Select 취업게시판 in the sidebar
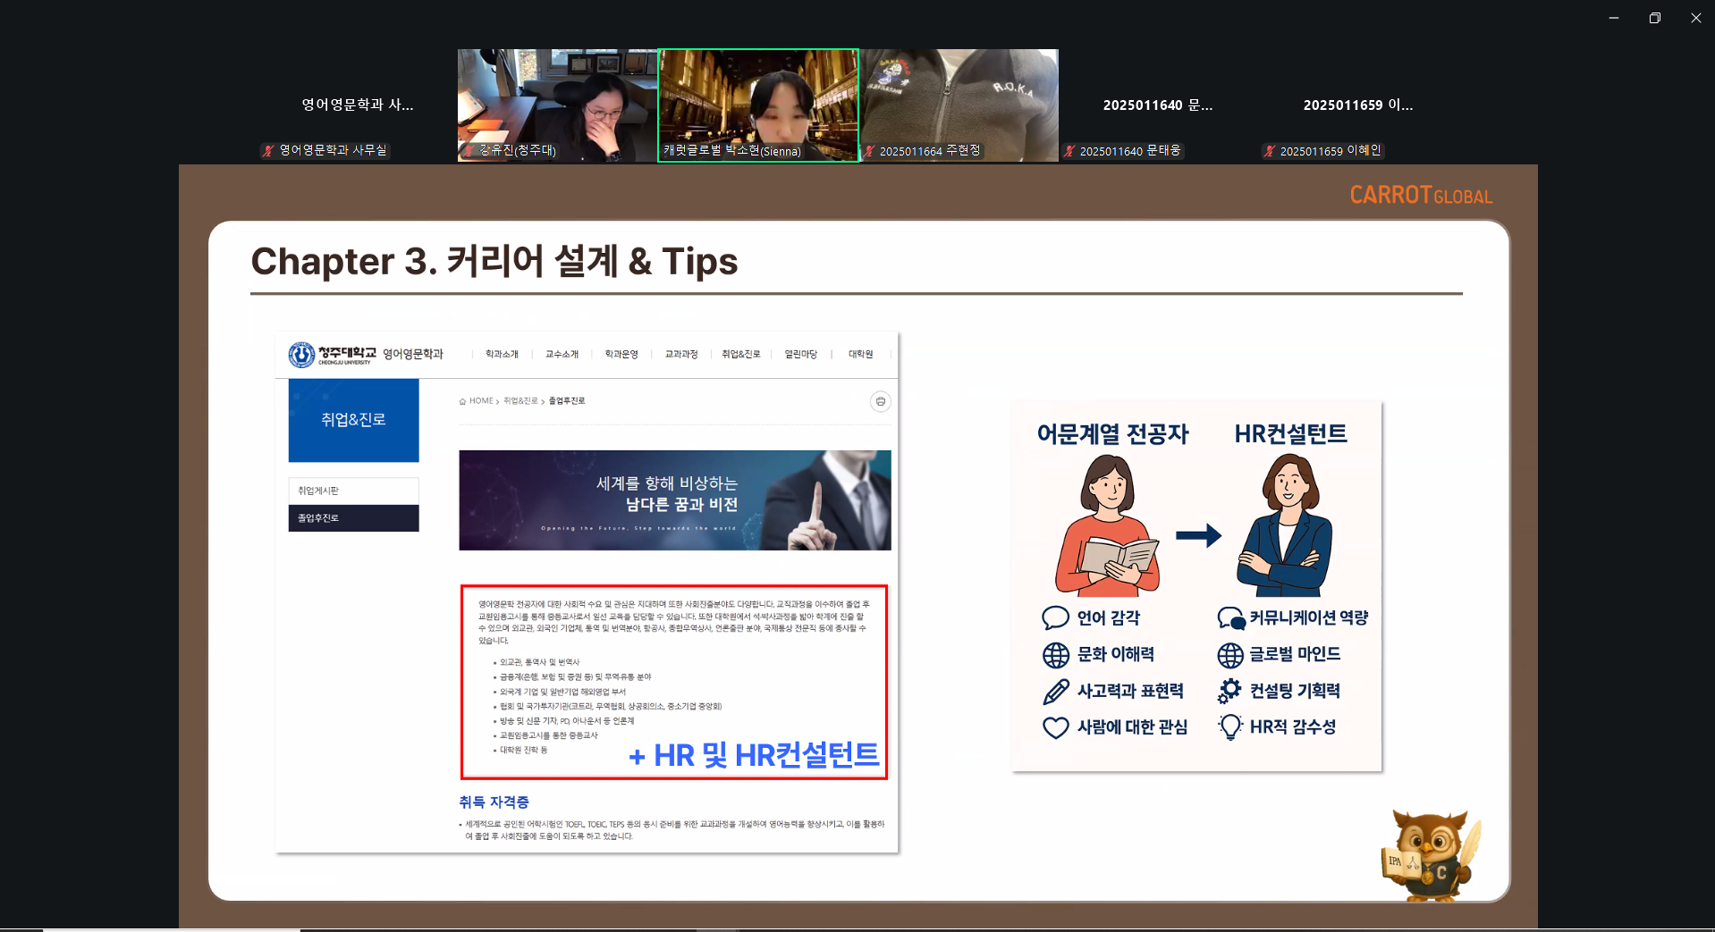 pos(318,491)
